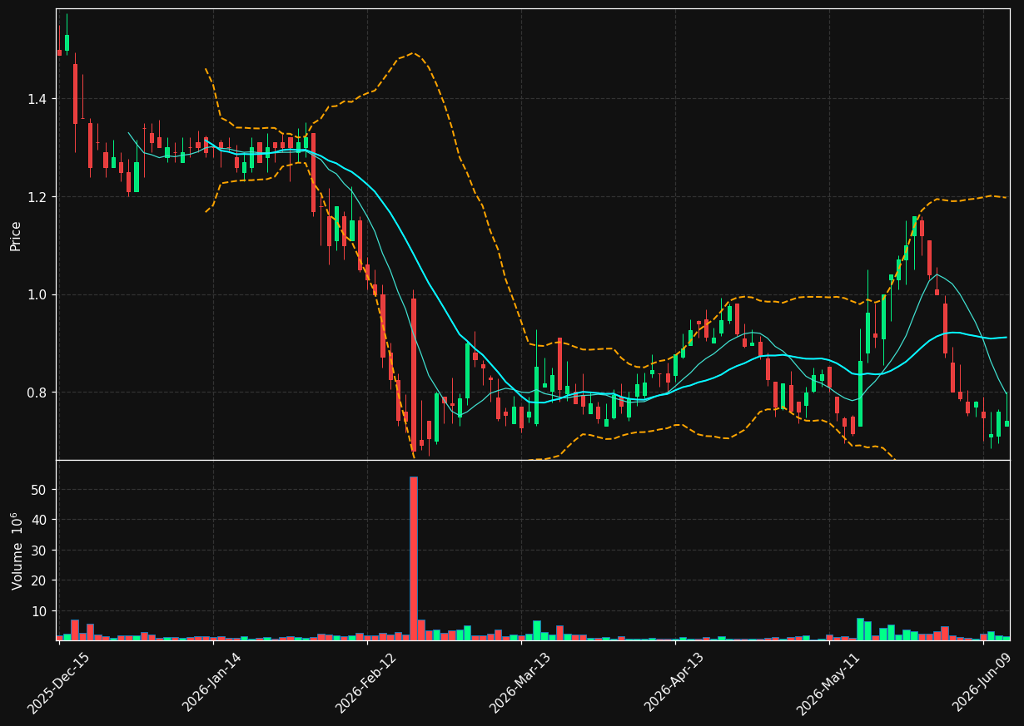Click the 40 volume axis tick
This screenshot has width=1024, height=726.
coord(39,520)
